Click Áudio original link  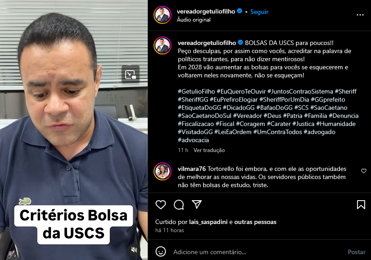click(x=194, y=20)
